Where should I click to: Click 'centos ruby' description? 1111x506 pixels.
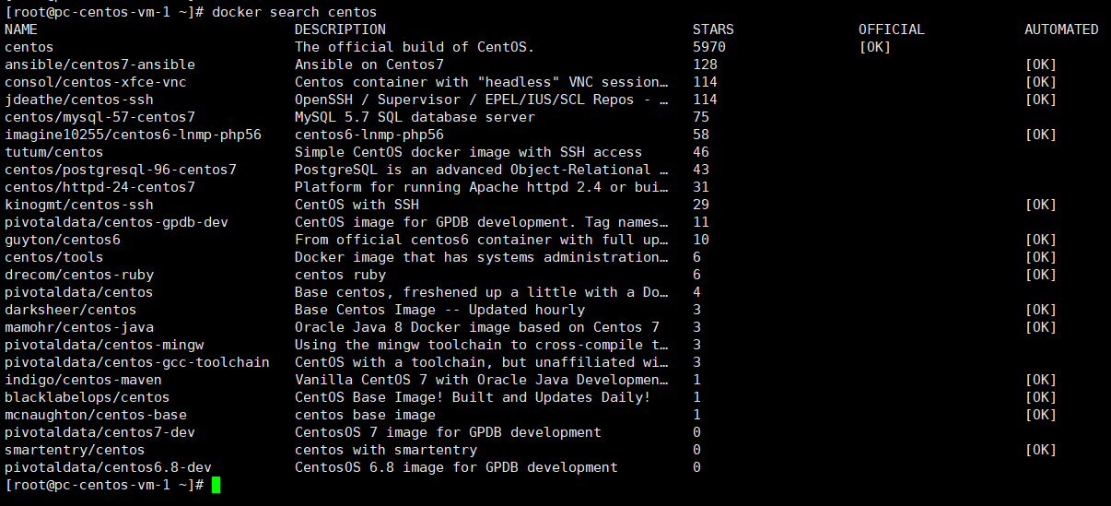click(340, 275)
